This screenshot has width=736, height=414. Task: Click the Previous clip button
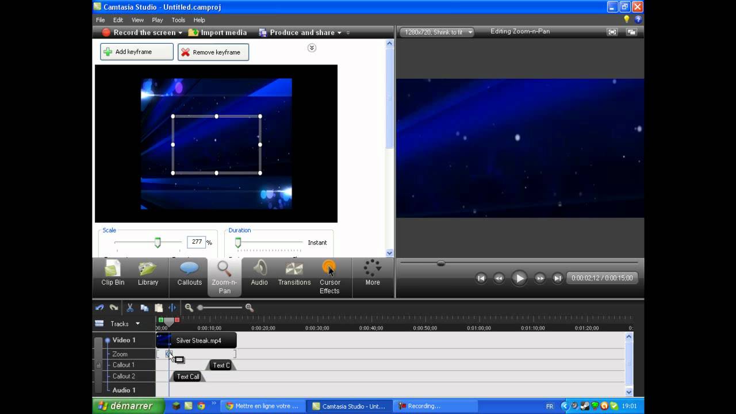(x=481, y=278)
